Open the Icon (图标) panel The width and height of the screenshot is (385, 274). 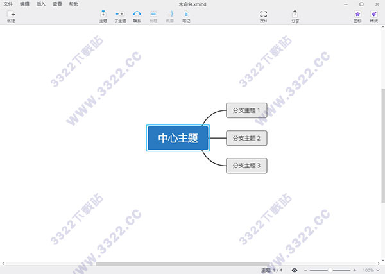(x=357, y=17)
